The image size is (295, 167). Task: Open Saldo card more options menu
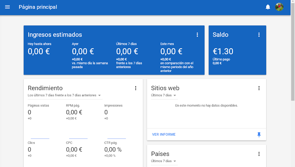pyautogui.click(x=259, y=35)
